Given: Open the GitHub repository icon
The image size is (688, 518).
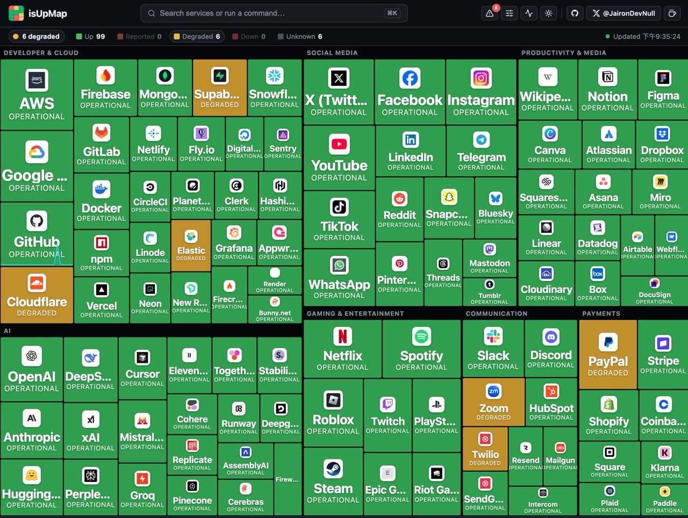Looking at the screenshot, I should [575, 13].
